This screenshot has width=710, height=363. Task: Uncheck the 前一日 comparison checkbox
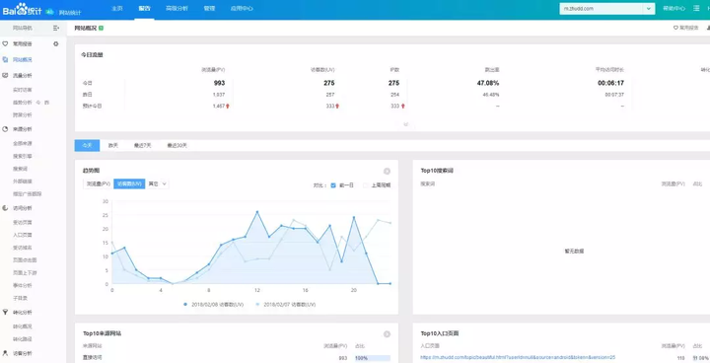pyautogui.click(x=333, y=184)
